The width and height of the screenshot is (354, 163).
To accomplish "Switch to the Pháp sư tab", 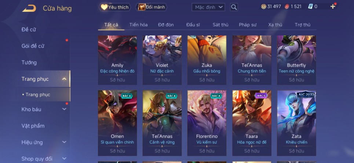I will (x=248, y=25).
